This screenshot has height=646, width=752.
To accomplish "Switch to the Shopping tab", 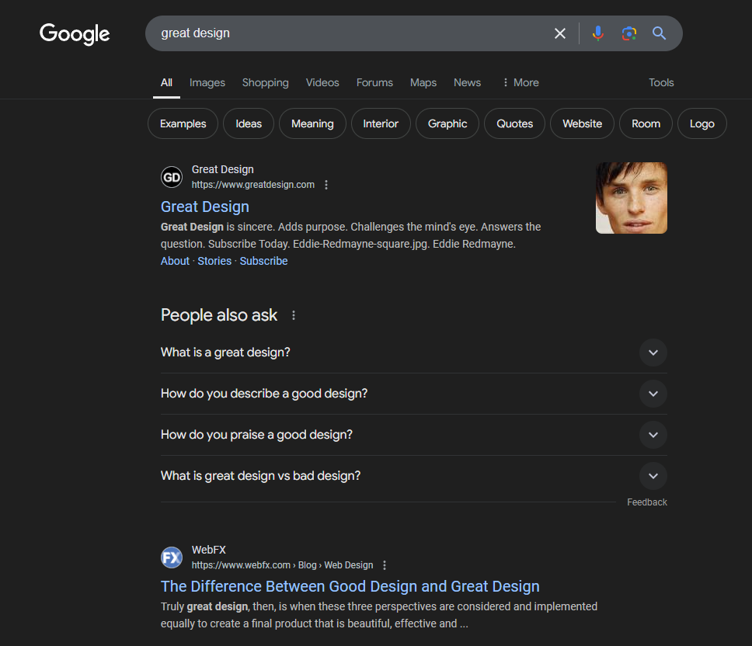I will [x=265, y=82].
